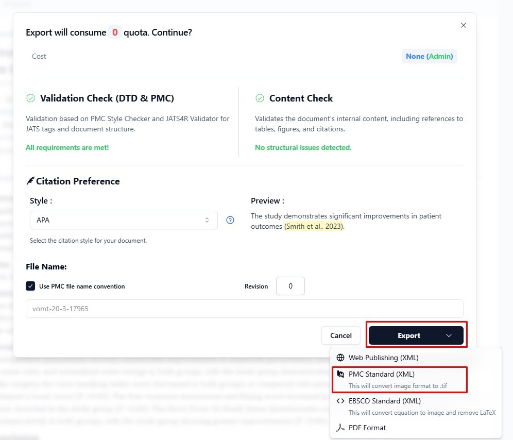Click the PDF Format file icon

(340, 428)
